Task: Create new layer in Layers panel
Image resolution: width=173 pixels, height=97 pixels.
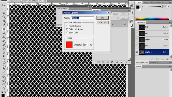Action: coord(121,62)
